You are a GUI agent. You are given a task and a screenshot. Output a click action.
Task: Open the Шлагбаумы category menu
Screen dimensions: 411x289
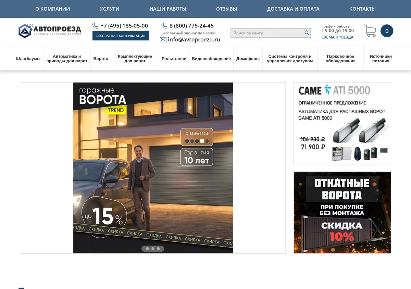pos(28,59)
